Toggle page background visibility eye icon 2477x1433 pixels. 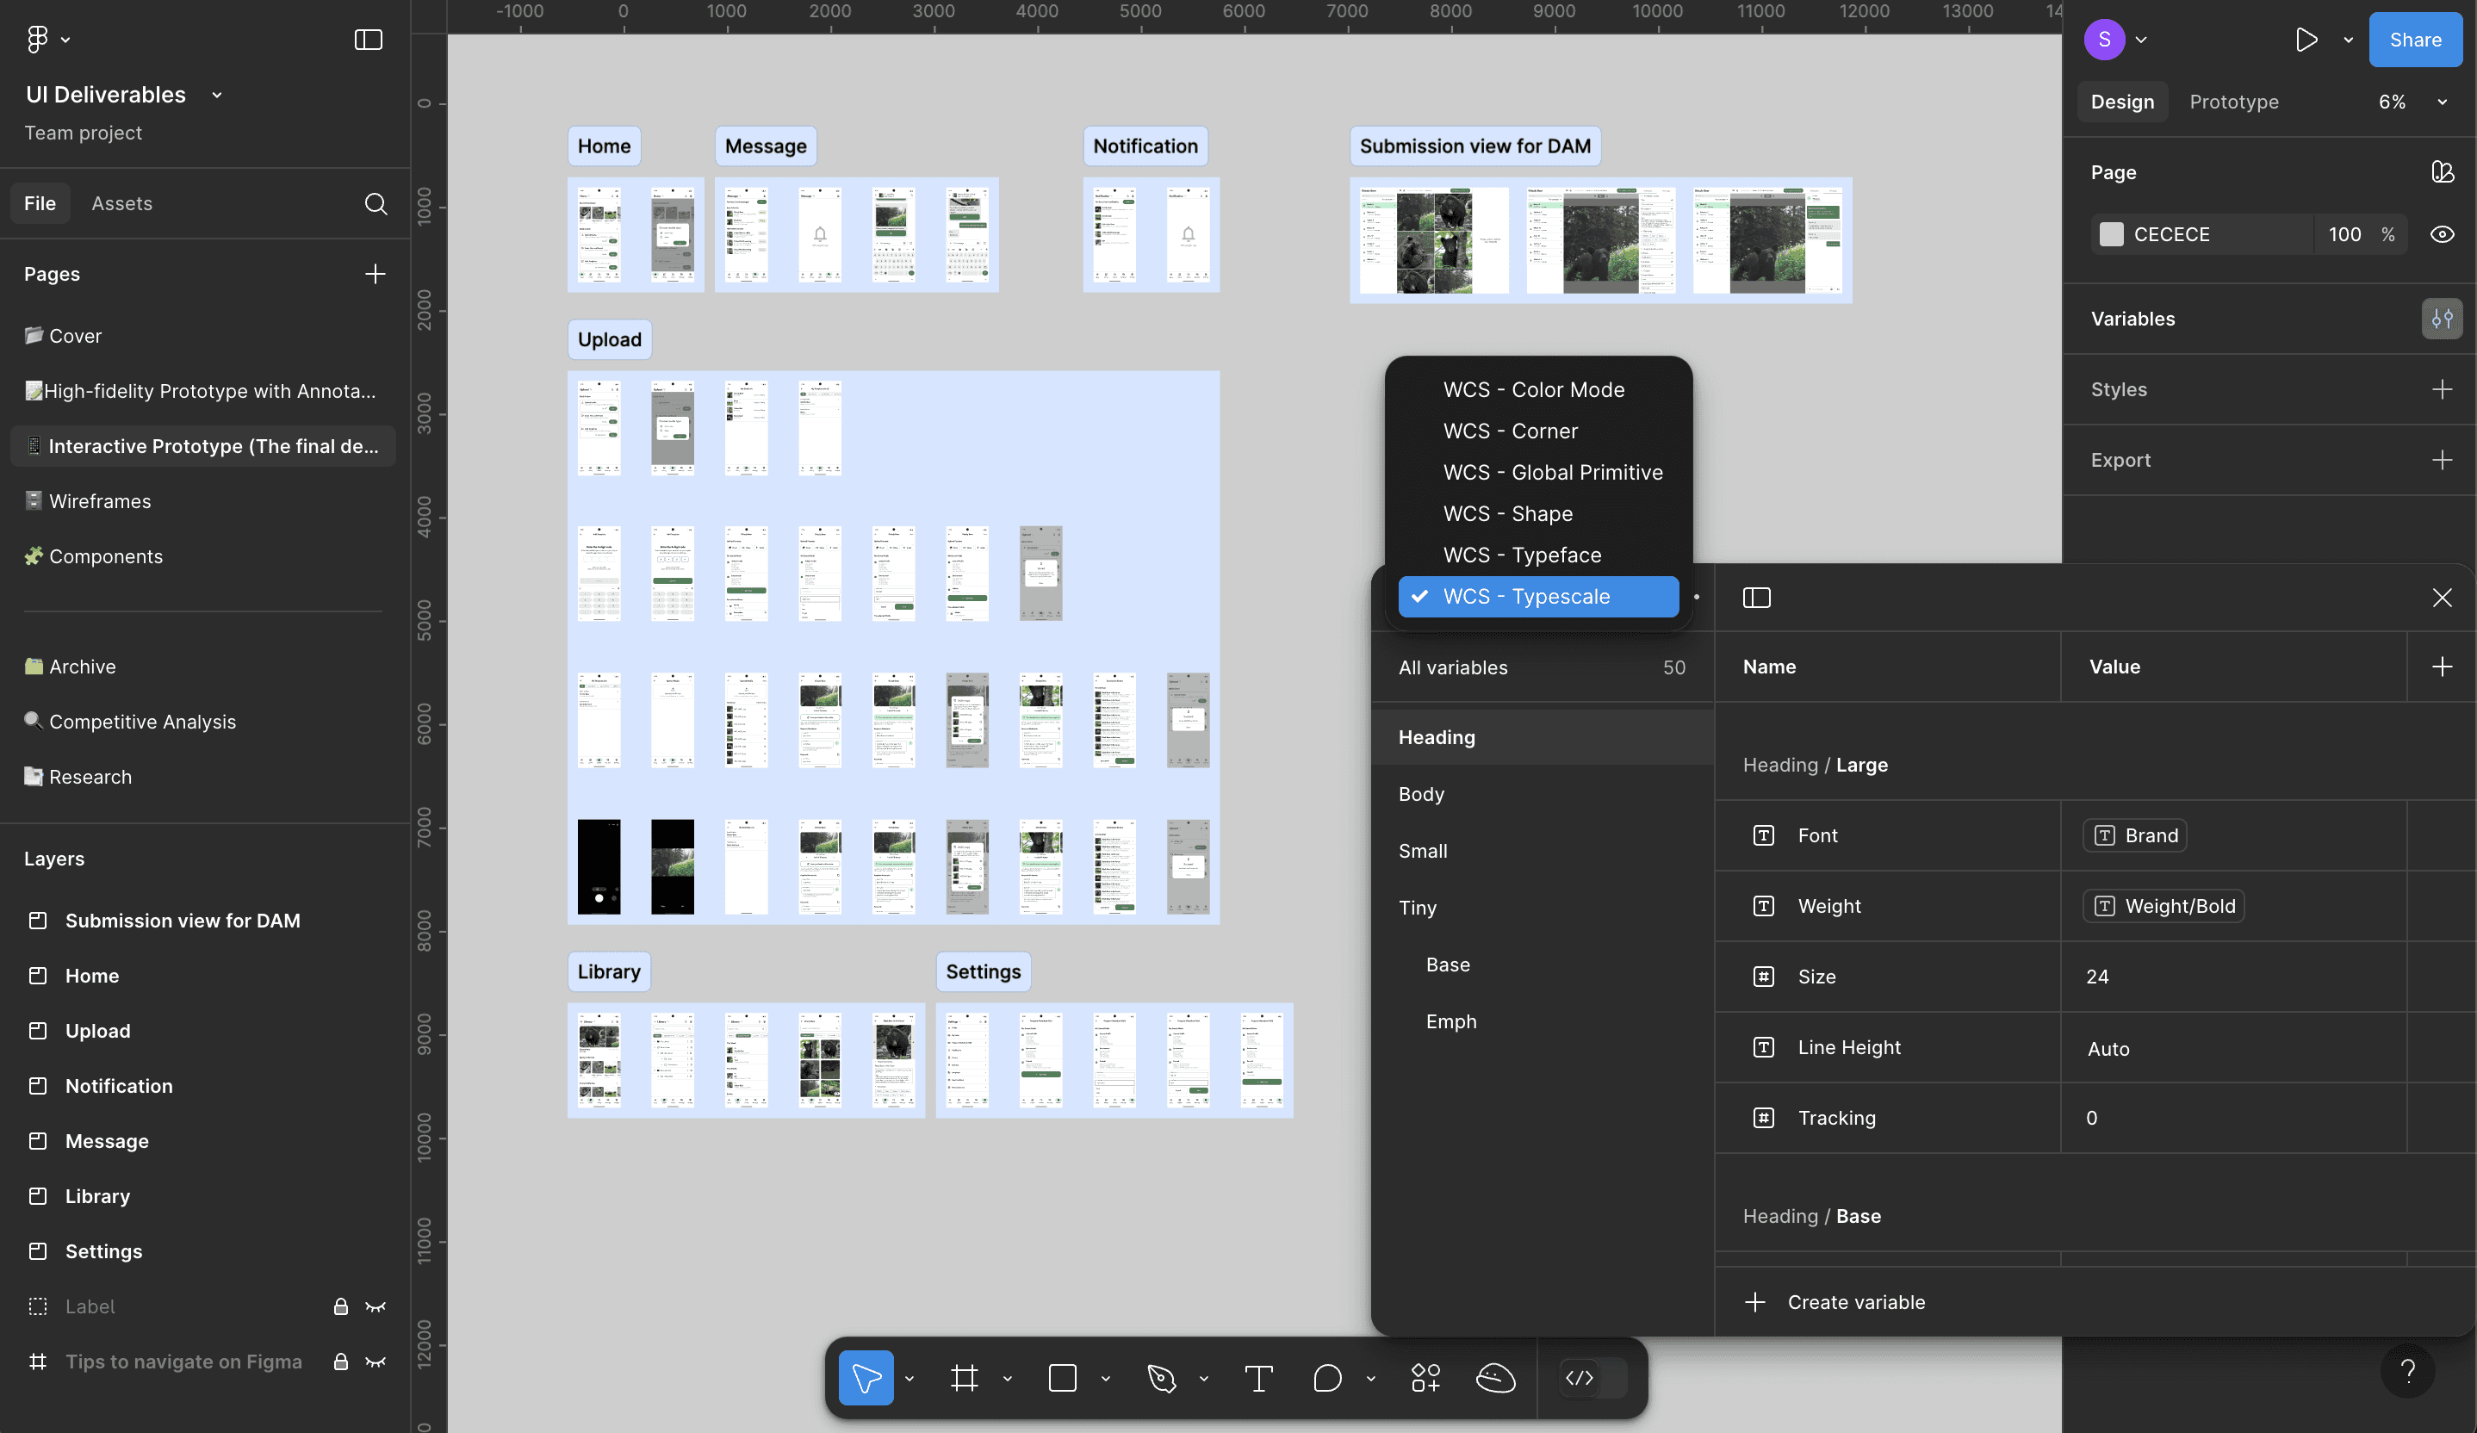point(2442,235)
